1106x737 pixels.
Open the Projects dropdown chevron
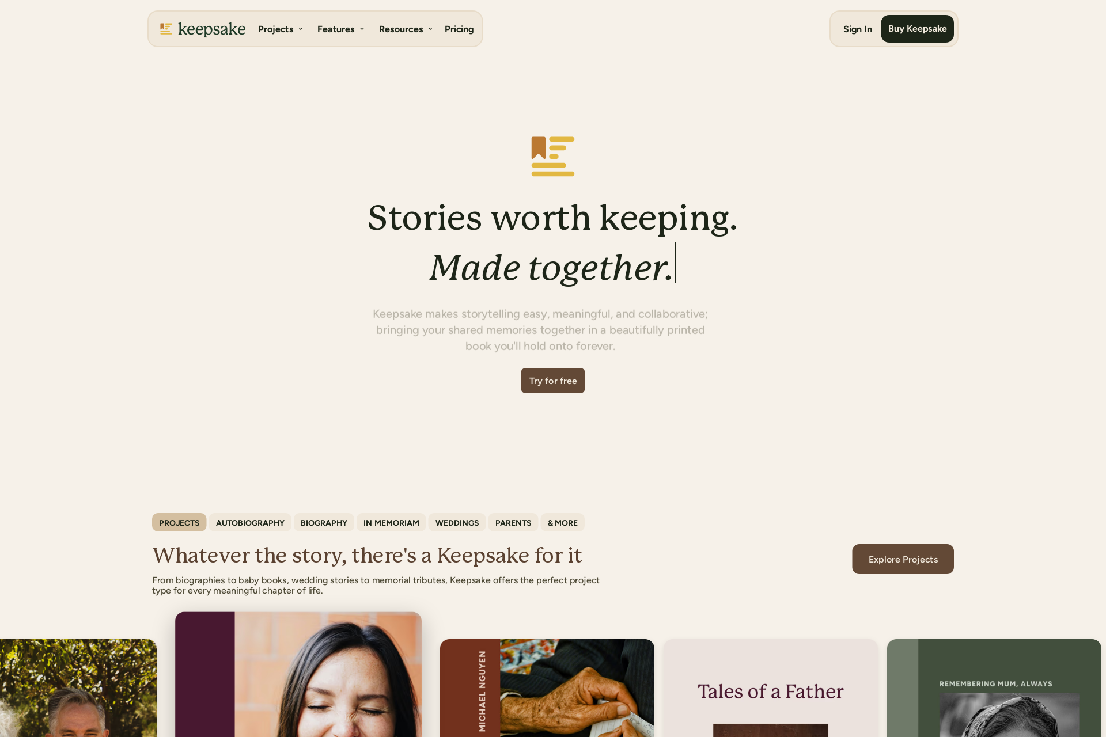[301, 29]
